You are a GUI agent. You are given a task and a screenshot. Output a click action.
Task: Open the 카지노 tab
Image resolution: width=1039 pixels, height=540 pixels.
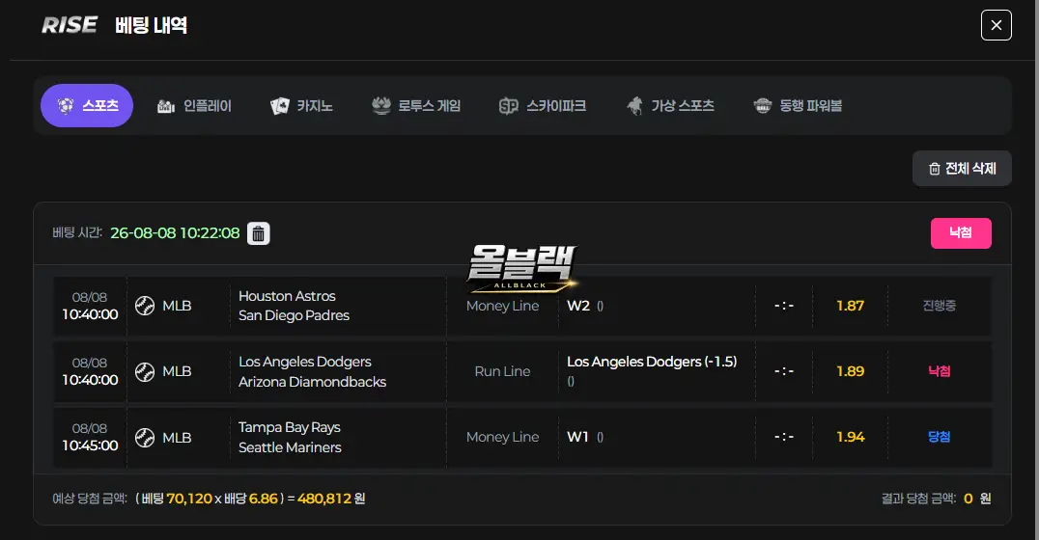(x=301, y=106)
